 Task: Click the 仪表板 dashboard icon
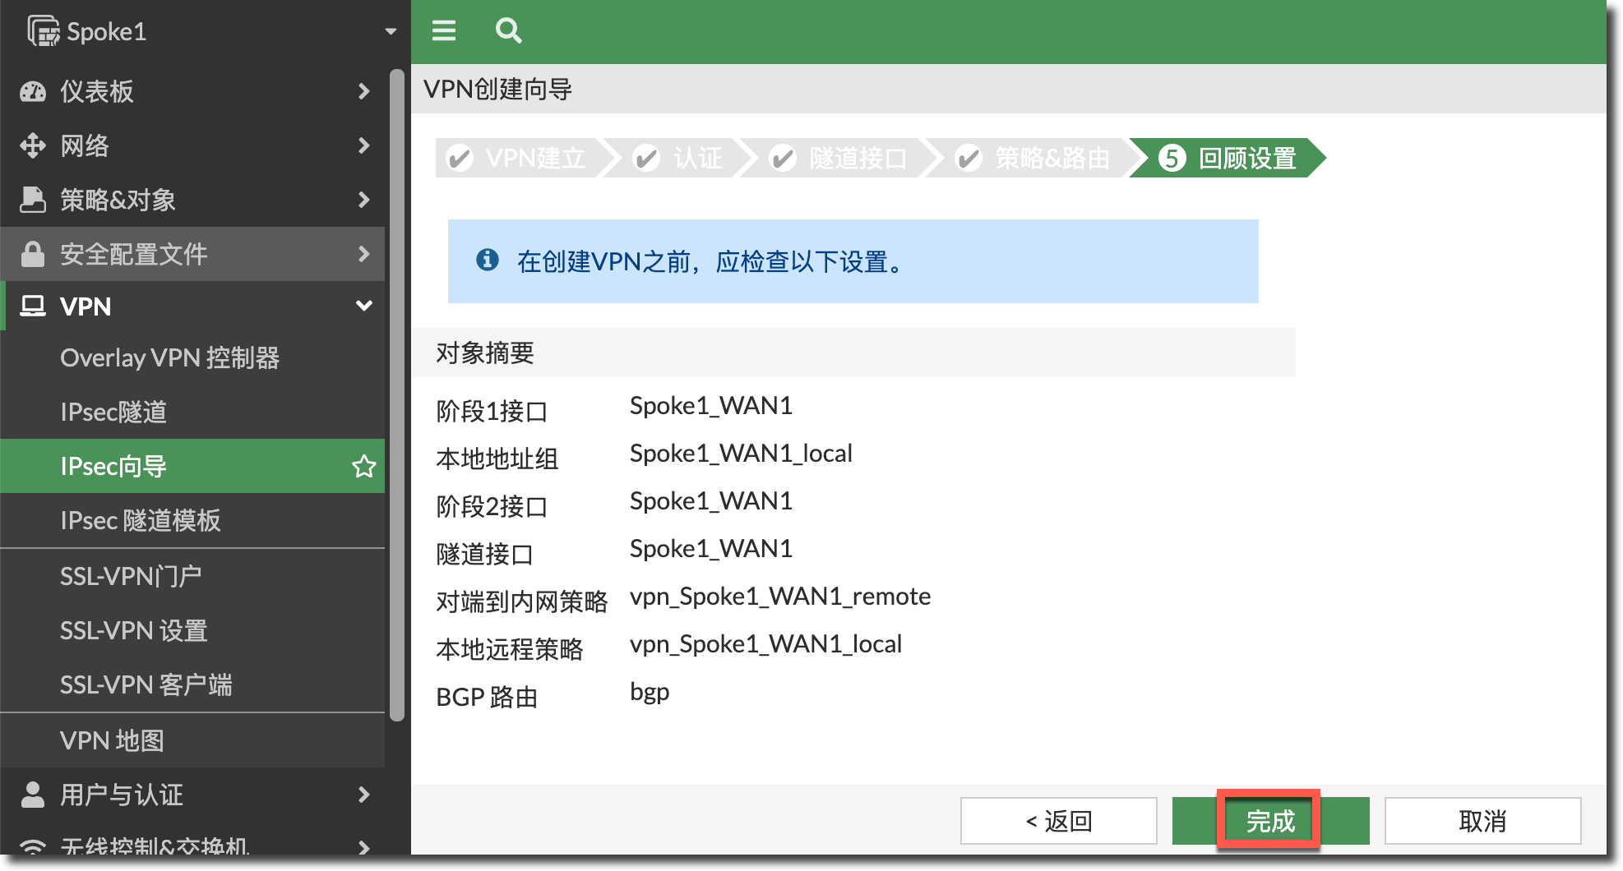33,91
